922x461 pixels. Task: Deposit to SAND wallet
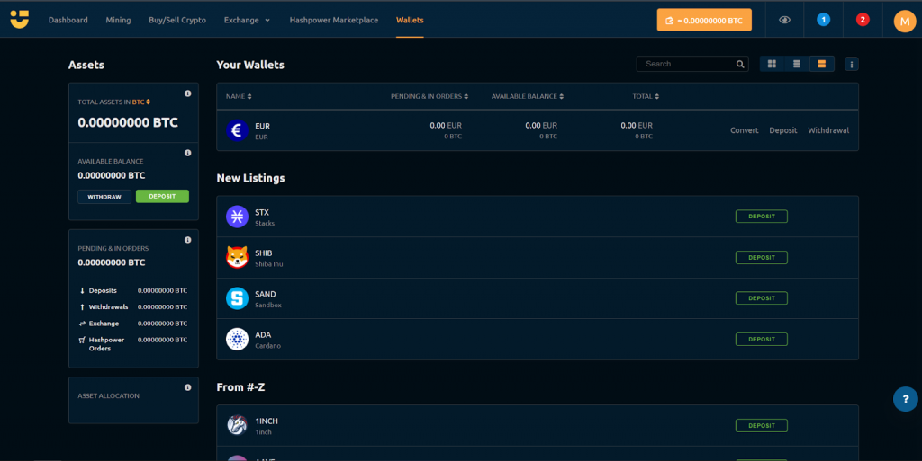762,298
